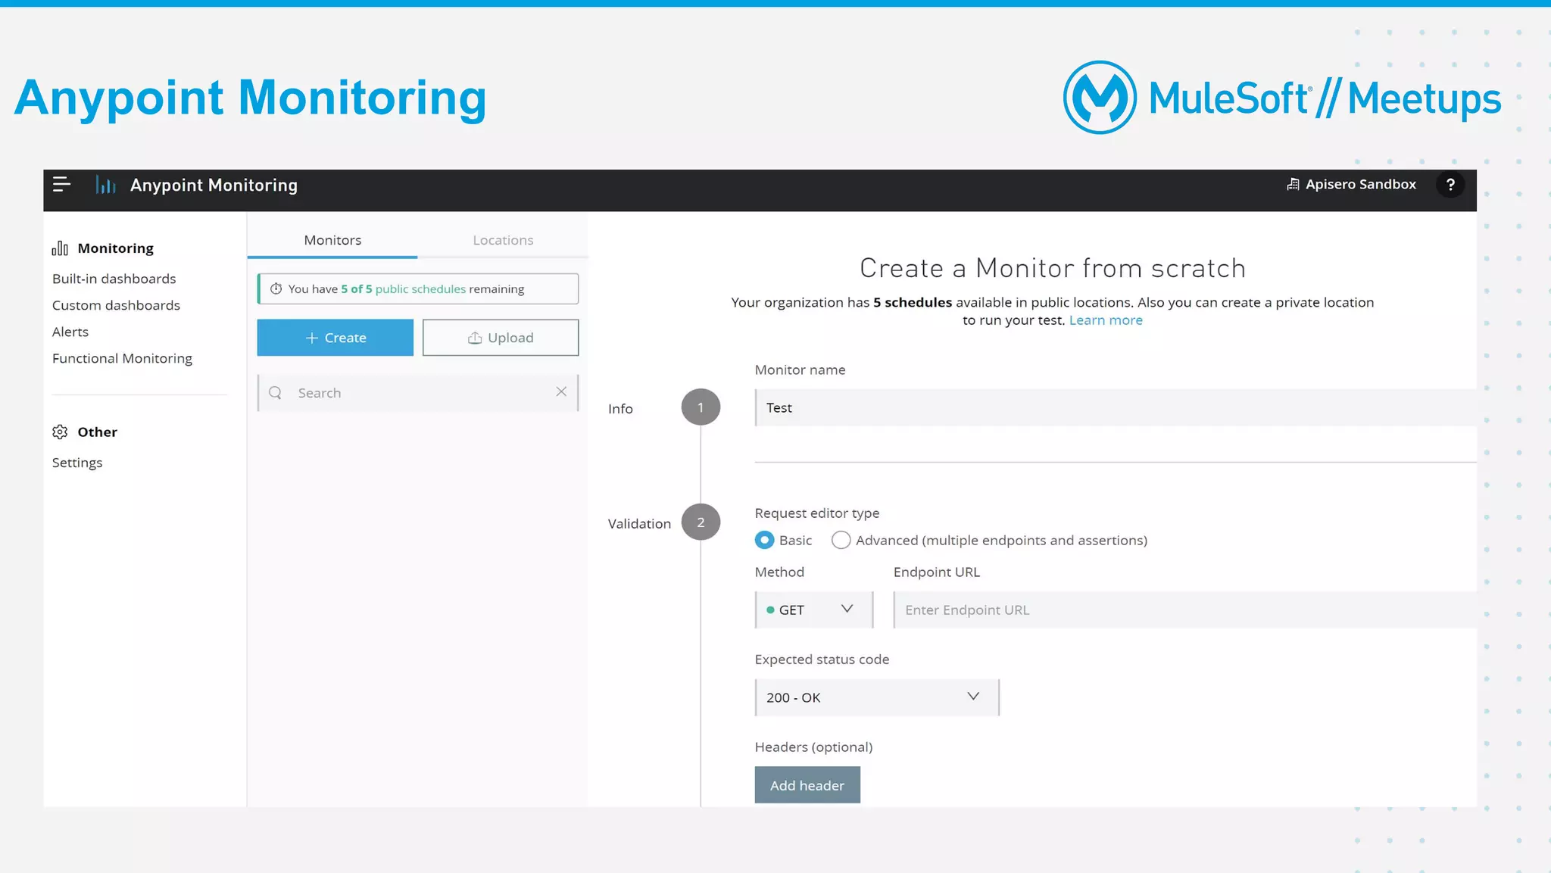Follow the Learn more link
This screenshot has height=873, width=1551.
1106,320
